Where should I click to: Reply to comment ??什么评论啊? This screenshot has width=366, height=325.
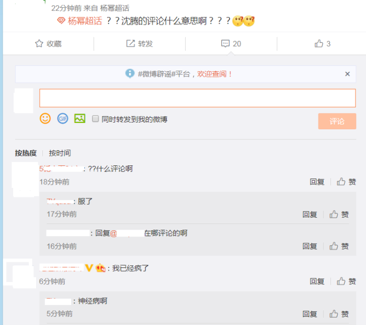(317, 182)
